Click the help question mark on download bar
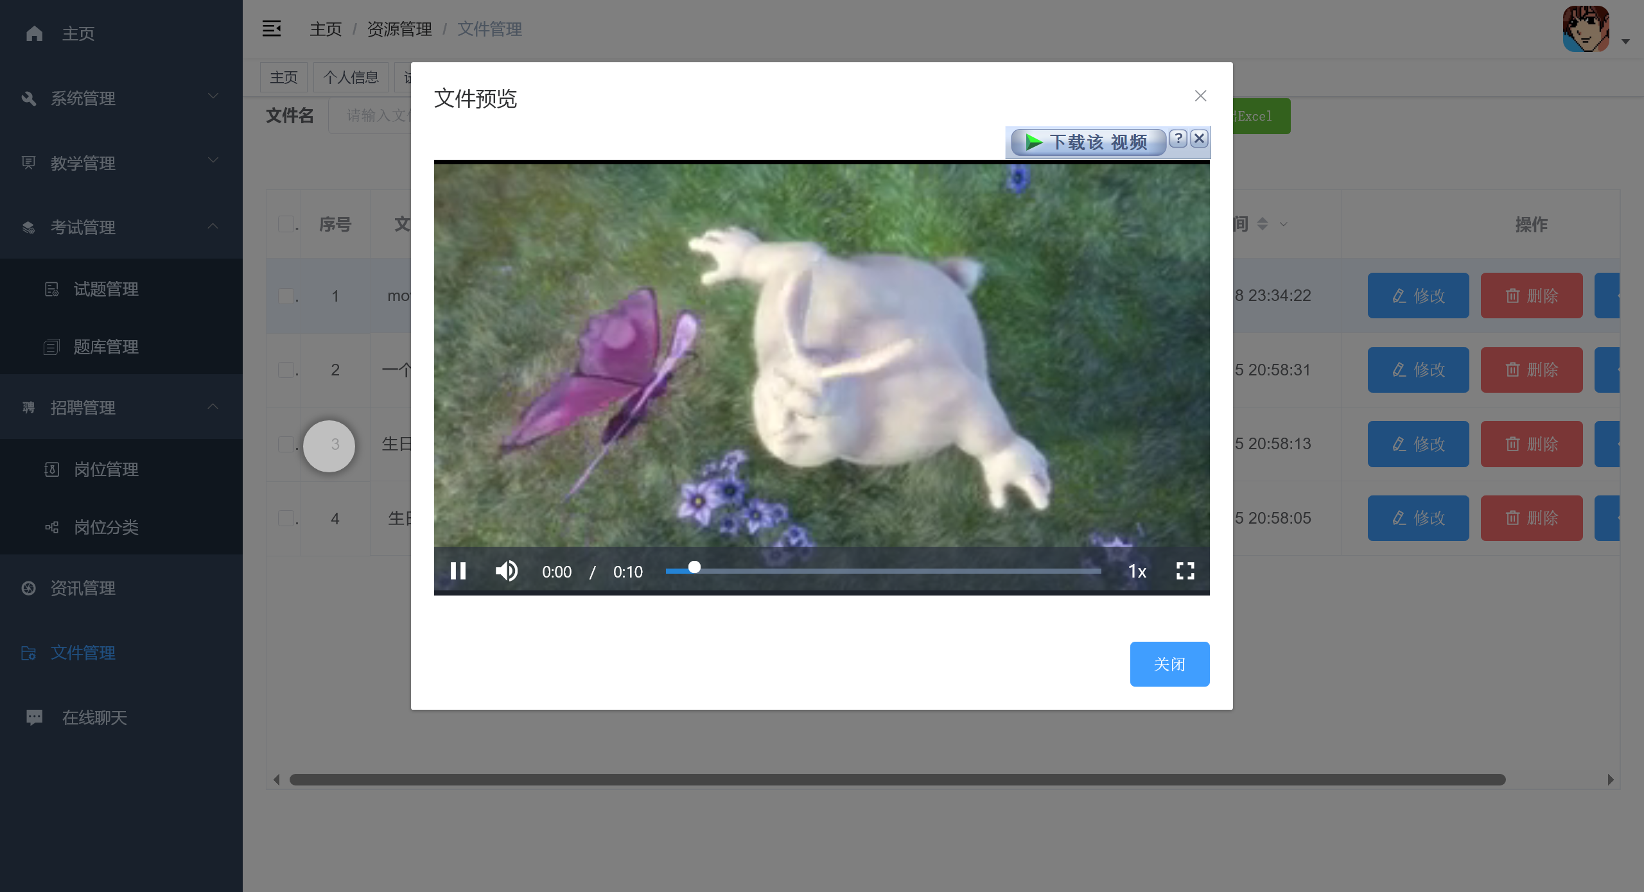Viewport: 1644px width, 892px height. [x=1178, y=139]
